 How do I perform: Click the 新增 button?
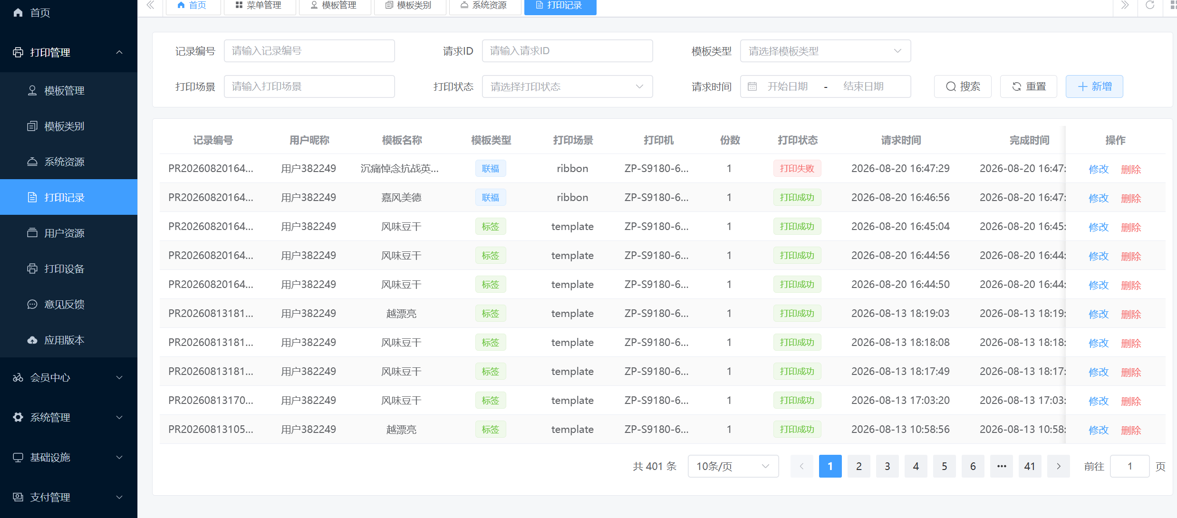click(x=1094, y=86)
